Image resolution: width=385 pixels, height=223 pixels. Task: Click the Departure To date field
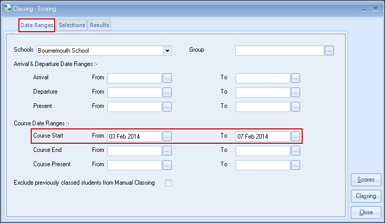pyautogui.click(x=263, y=93)
